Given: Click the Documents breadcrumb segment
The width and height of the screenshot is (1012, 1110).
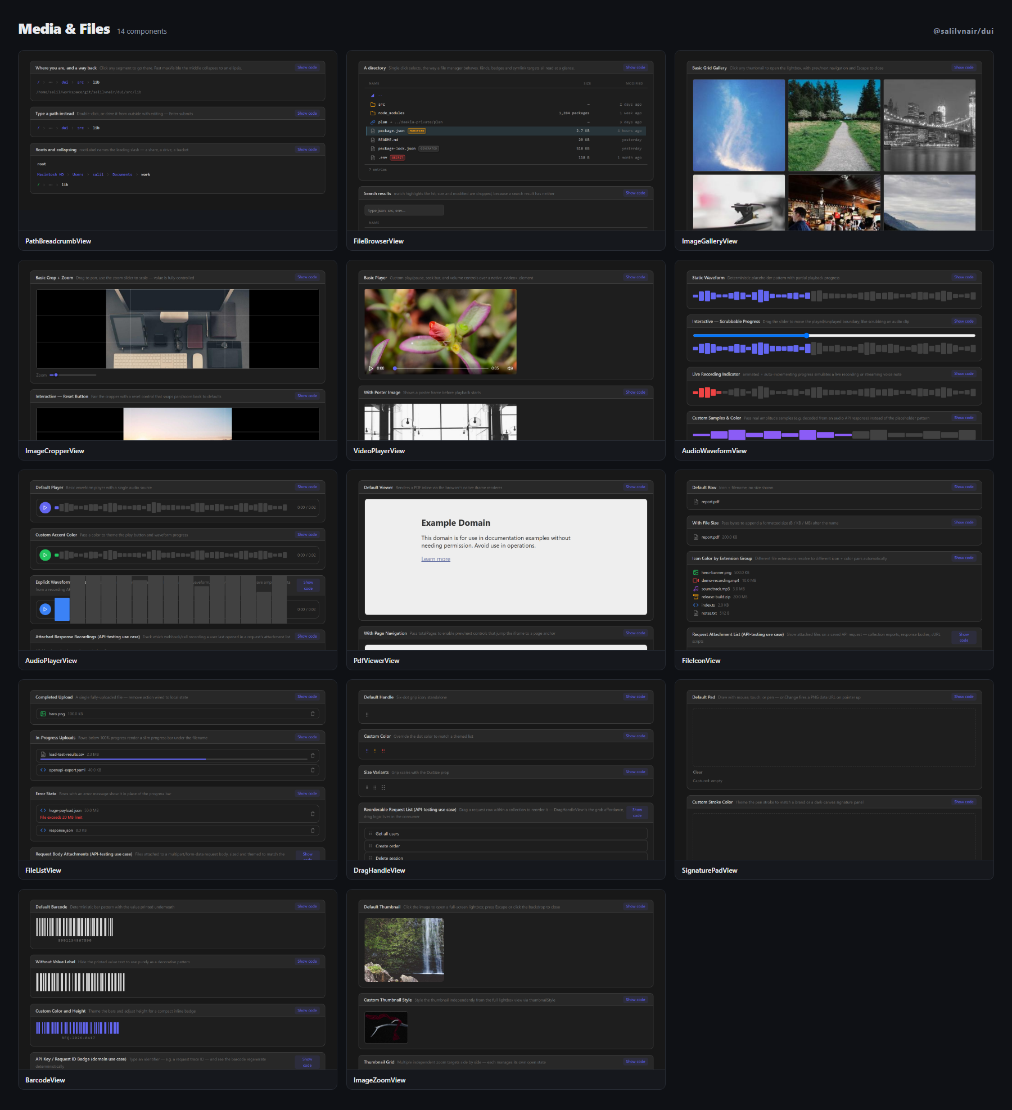Looking at the screenshot, I should tap(122, 175).
